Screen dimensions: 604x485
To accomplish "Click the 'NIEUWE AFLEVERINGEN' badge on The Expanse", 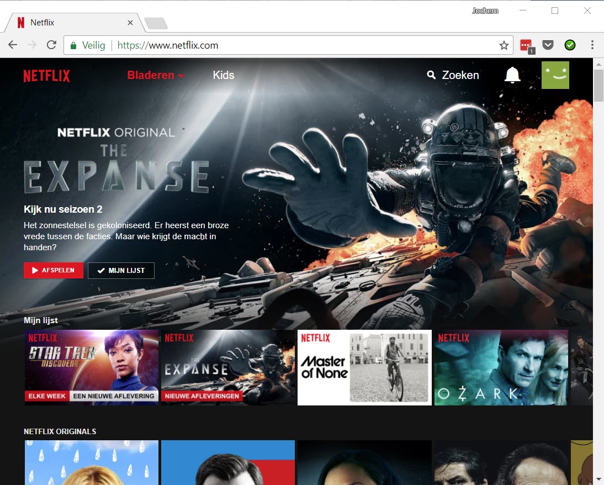I will tap(202, 396).
